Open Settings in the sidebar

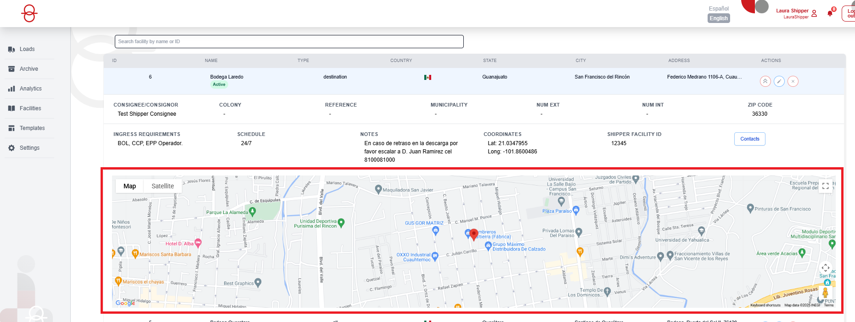point(29,148)
